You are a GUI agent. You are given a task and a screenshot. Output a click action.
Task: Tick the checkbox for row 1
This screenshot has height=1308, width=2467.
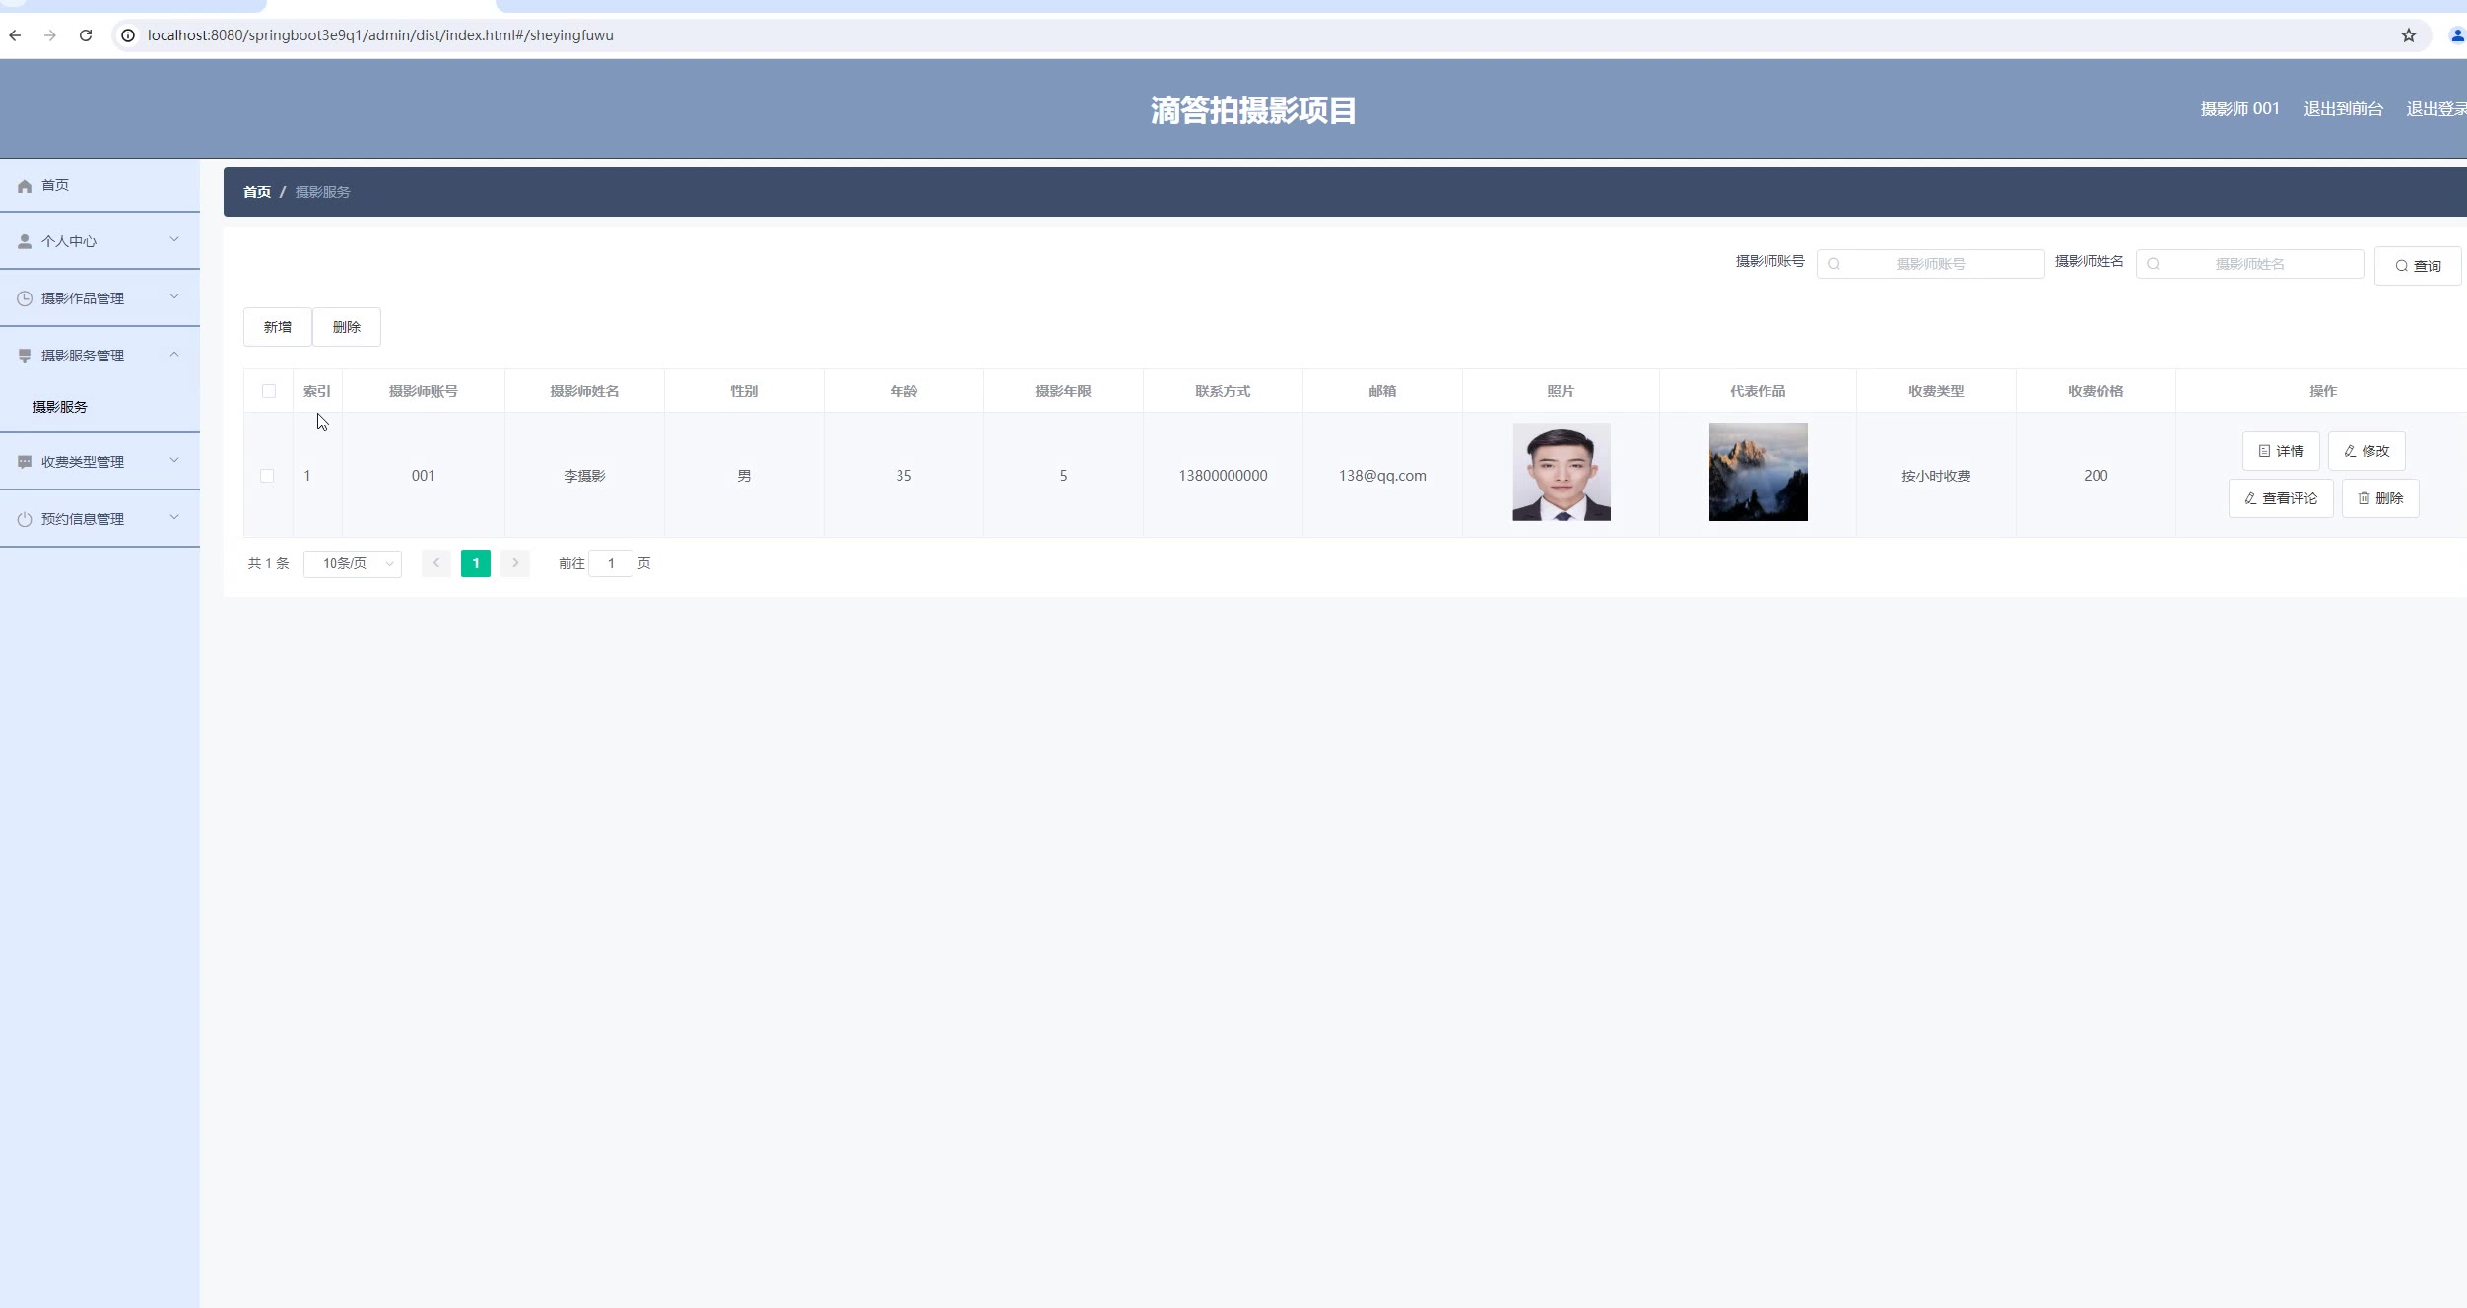267,476
